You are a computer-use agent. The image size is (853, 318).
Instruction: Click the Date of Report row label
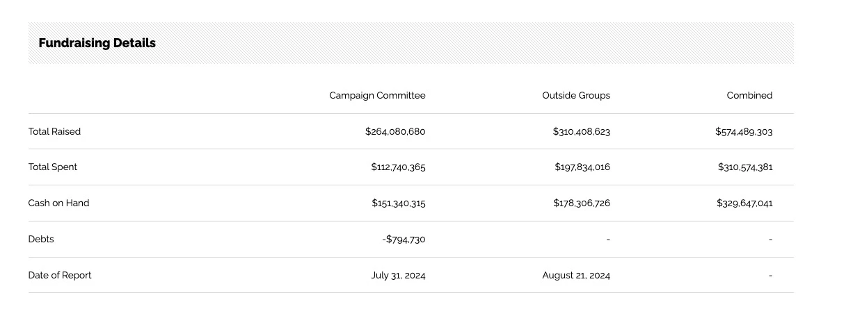click(x=60, y=276)
